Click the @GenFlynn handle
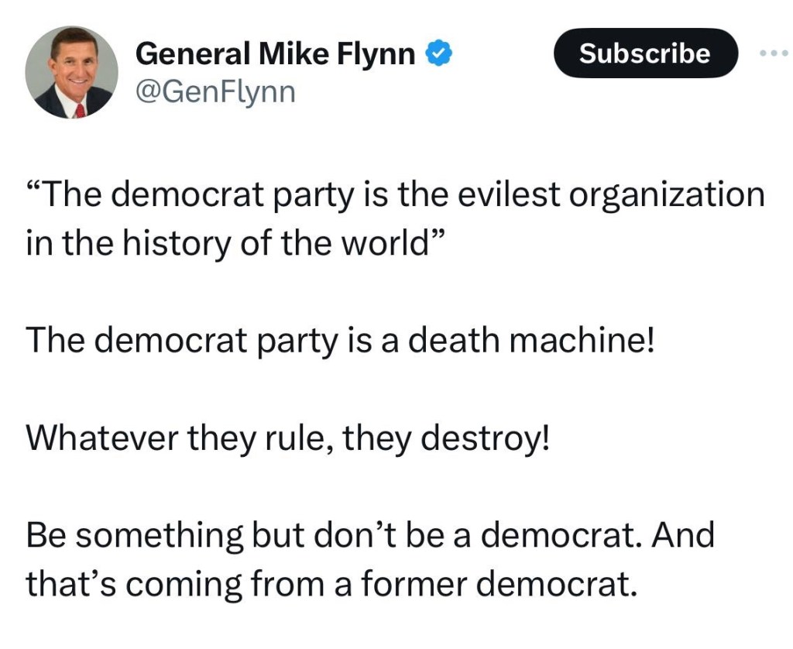The width and height of the screenshot is (793, 649). coord(215,93)
